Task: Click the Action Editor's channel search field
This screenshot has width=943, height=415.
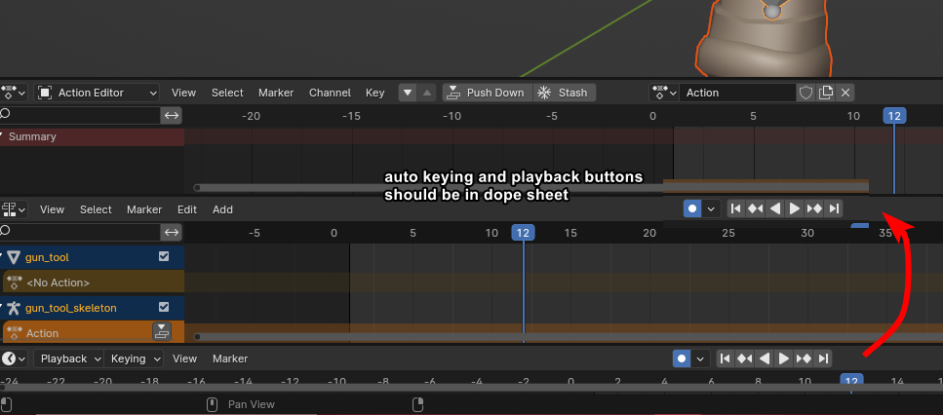Action: click(80, 115)
